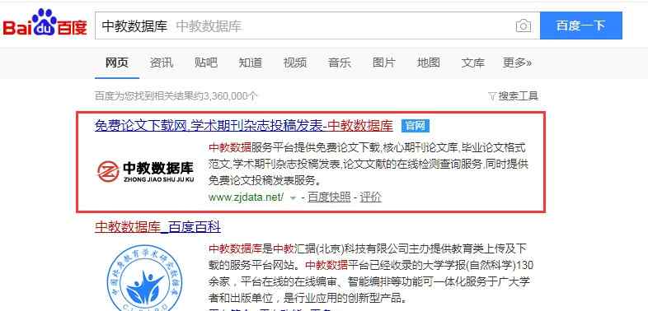Screen dimensions: 648x311
Task: Open the www.zjdata.net/ URL link
Action: [247, 197]
